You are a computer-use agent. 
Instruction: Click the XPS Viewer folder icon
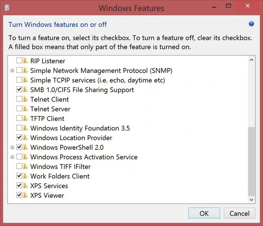25,195
